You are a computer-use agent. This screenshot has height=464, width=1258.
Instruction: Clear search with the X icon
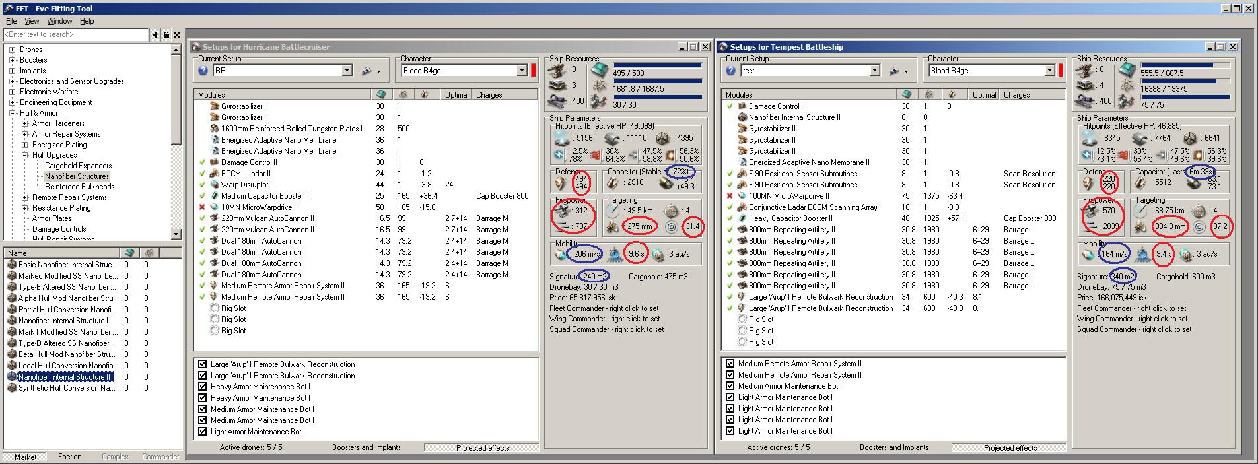176,35
